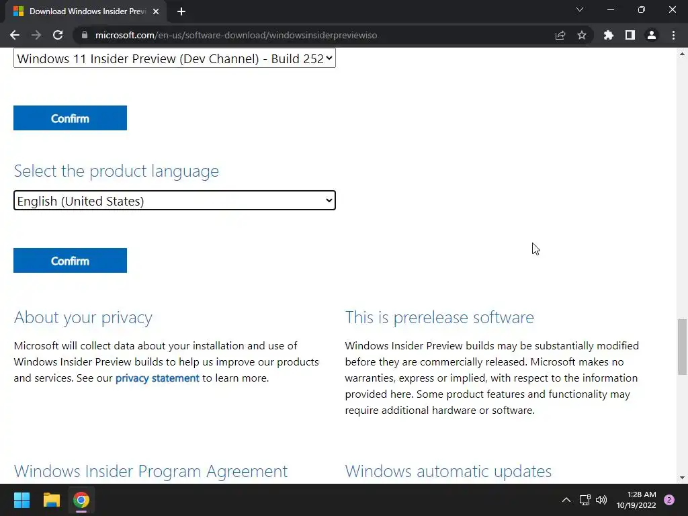
Task: Click the scrollbar up arrow
Action: click(x=682, y=54)
